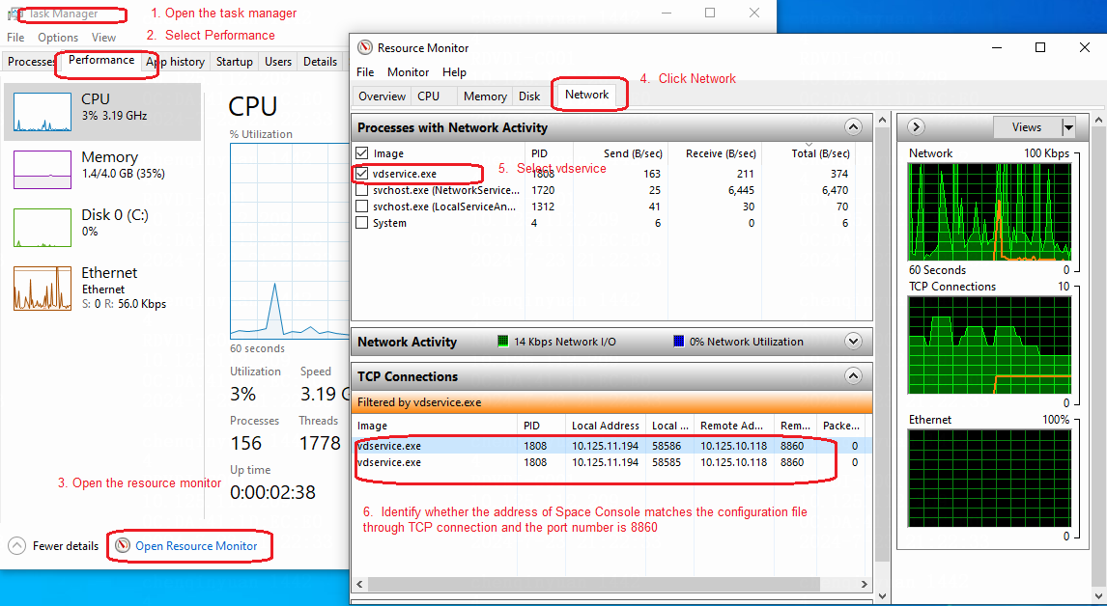Sort TCP connections by Local Address header

[x=606, y=426]
